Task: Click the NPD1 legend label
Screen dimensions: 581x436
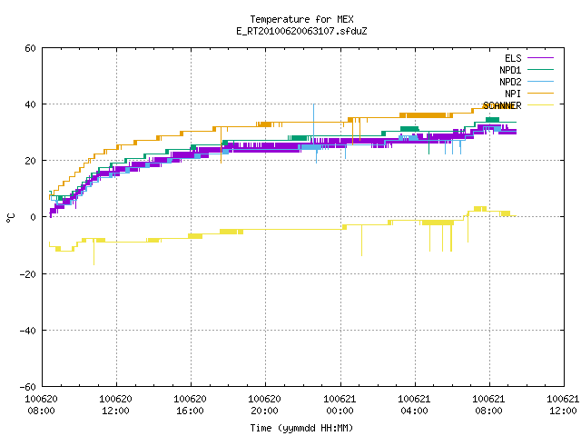Action: point(510,70)
